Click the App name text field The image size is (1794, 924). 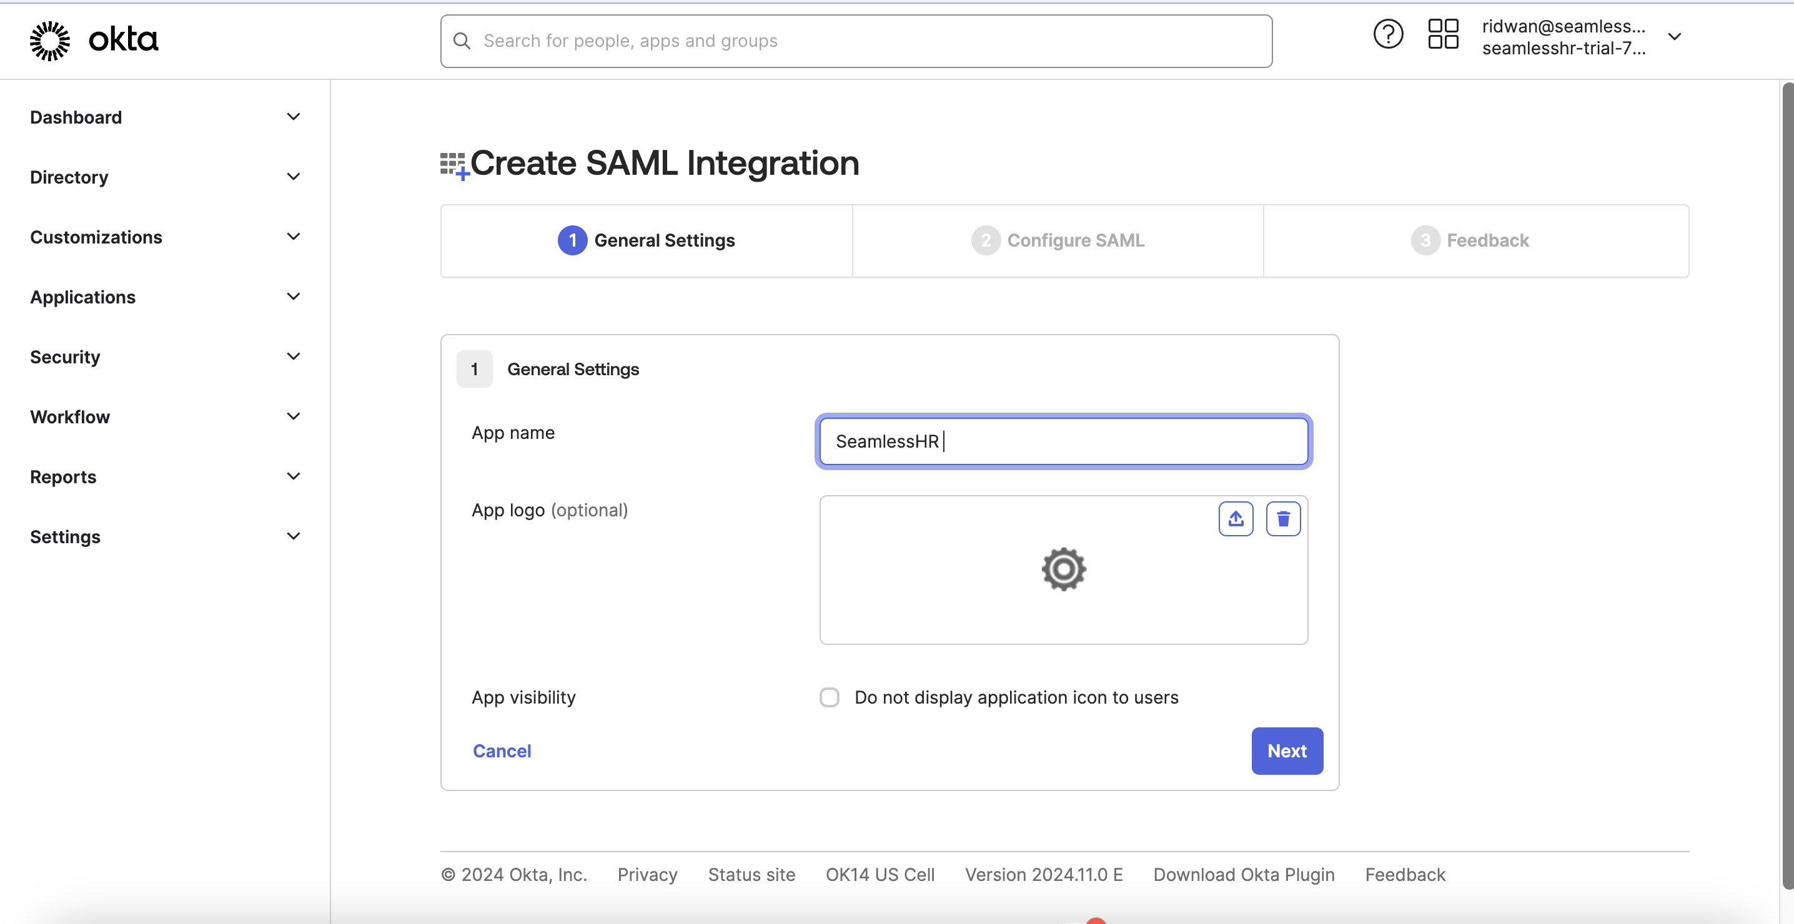point(1063,441)
